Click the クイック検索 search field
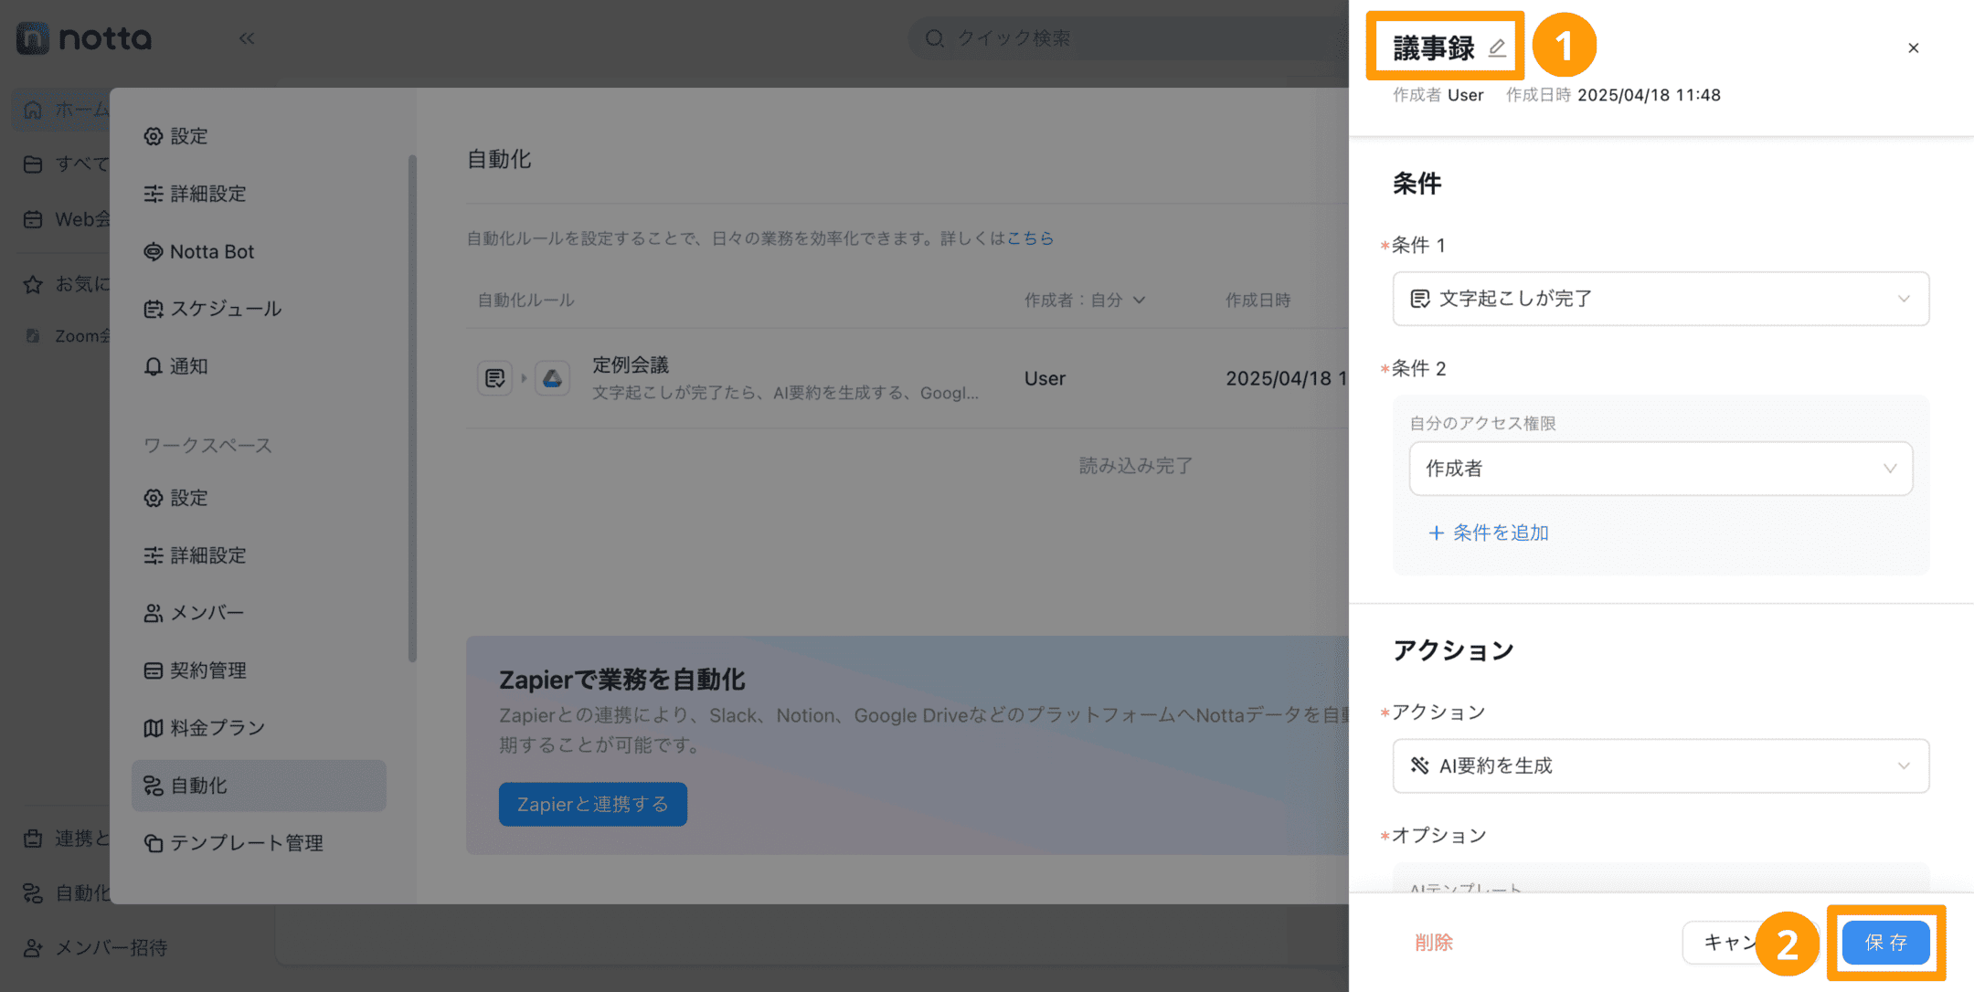The height and width of the screenshot is (992, 1974). click(x=1129, y=38)
